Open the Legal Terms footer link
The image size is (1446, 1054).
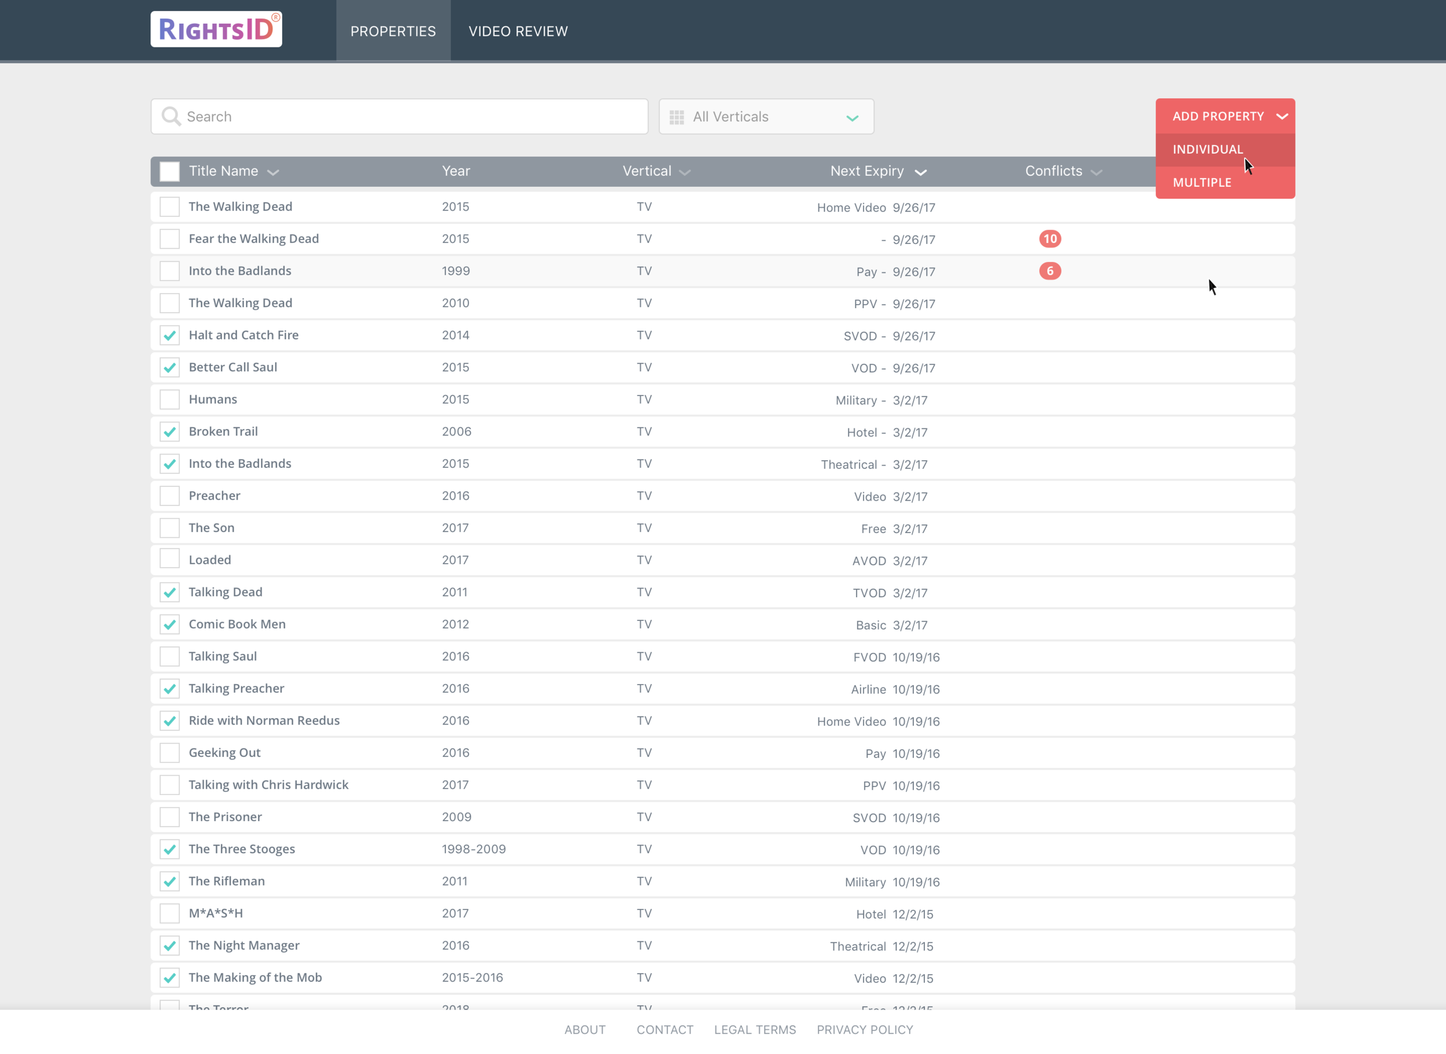click(x=755, y=1029)
